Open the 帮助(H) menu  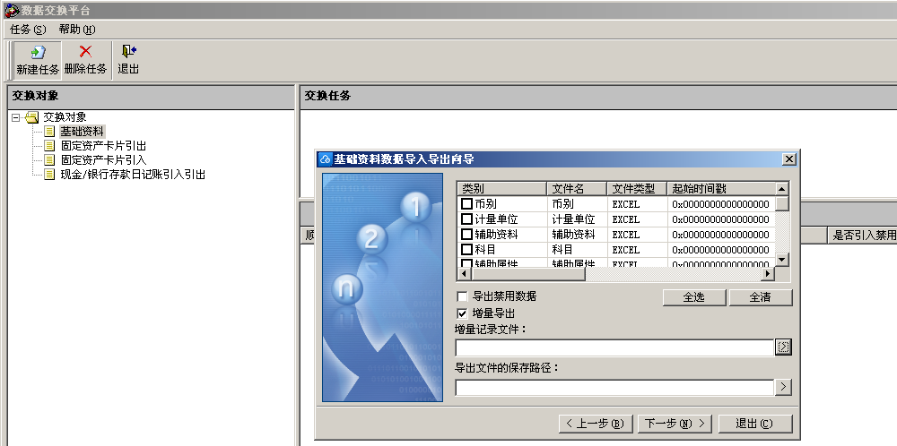76,30
